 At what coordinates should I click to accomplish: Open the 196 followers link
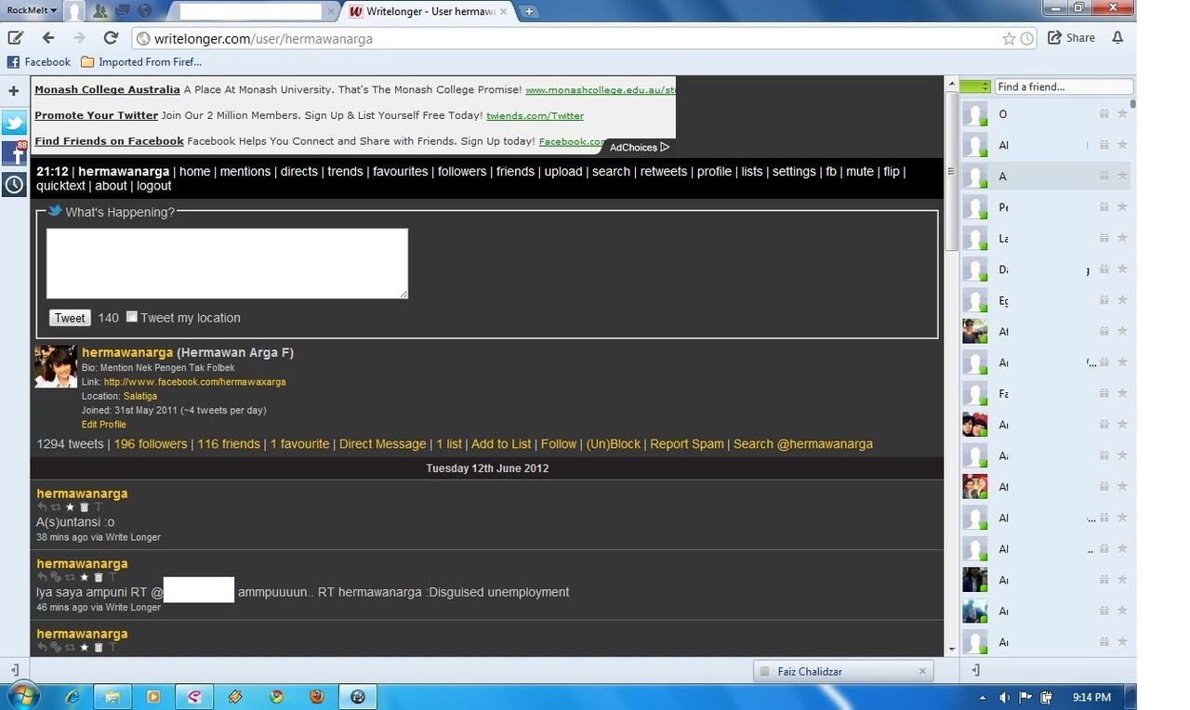pyautogui.click(x=151, y=444)
